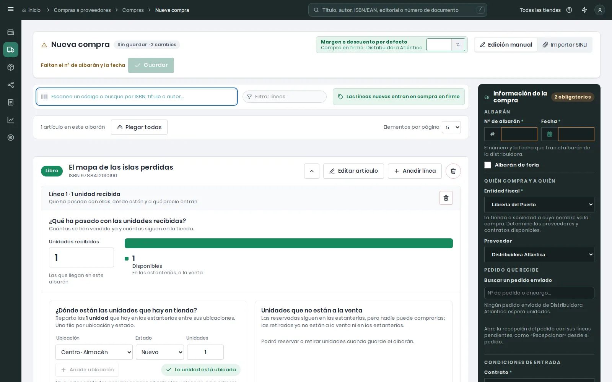
Task: Open the chart statistics sidebar icon
Action: pyautogui.click(x=11, y=120)
